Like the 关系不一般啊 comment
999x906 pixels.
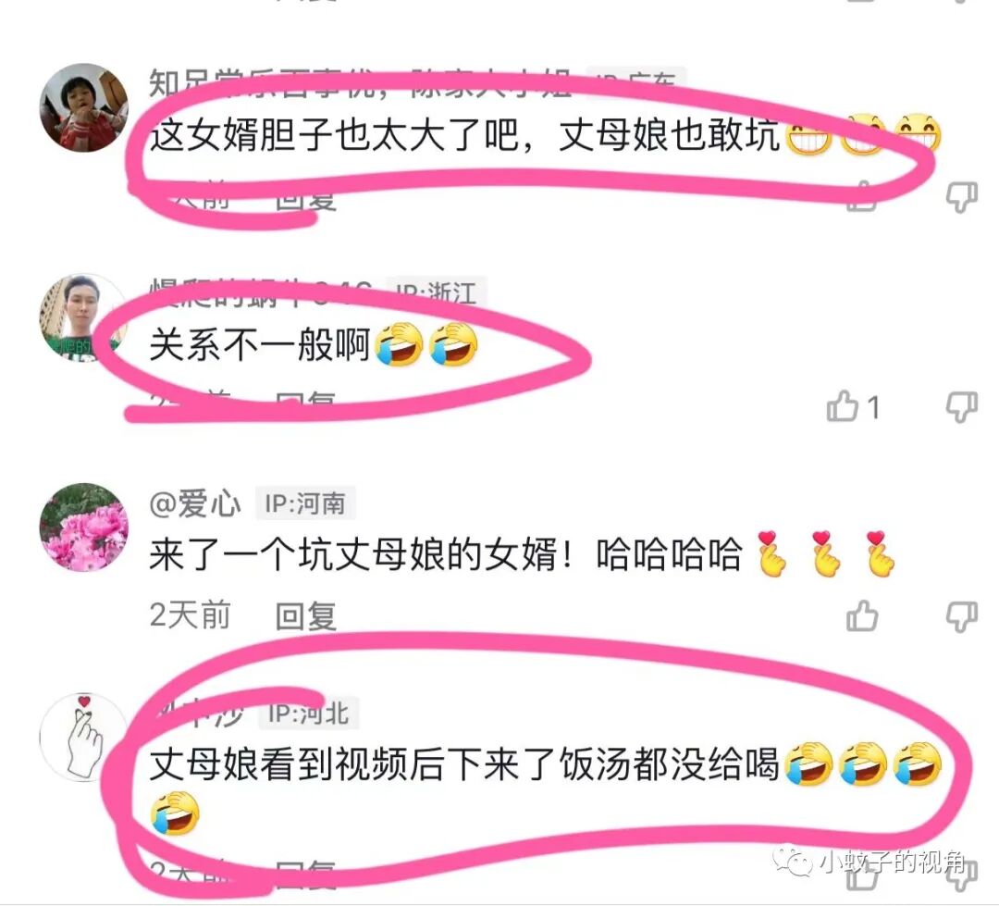click(x=843, y=407)
